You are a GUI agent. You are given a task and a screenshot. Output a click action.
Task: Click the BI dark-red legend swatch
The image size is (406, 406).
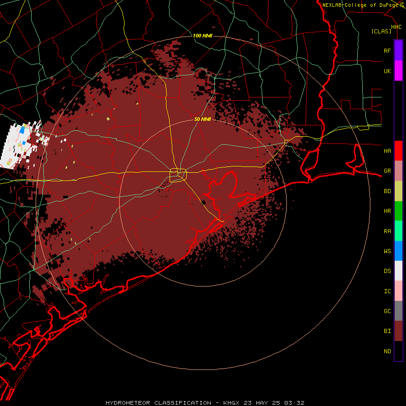pyautogui.click(x=398, y=331)
